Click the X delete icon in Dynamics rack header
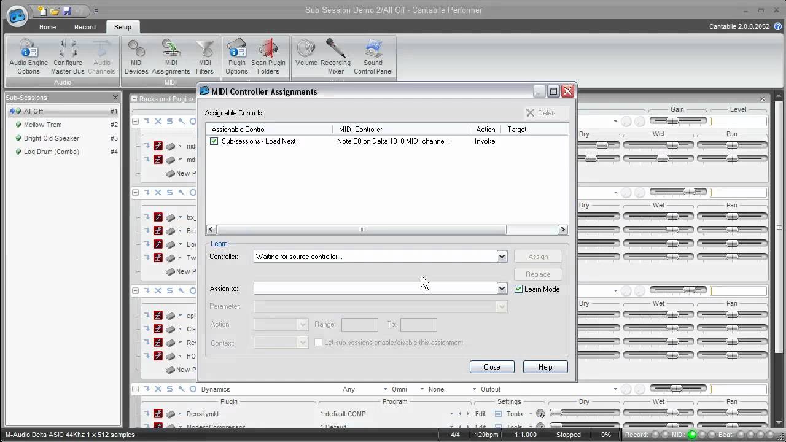Image resolution: width=786 pixels, height=442 pixels. [x=158, y=389]
